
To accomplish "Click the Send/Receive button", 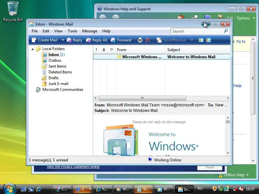I will click(171, 40).
